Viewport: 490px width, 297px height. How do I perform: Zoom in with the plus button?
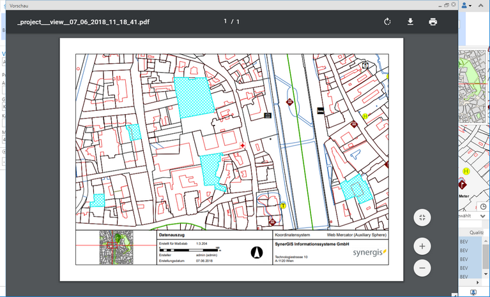[422, 245]
